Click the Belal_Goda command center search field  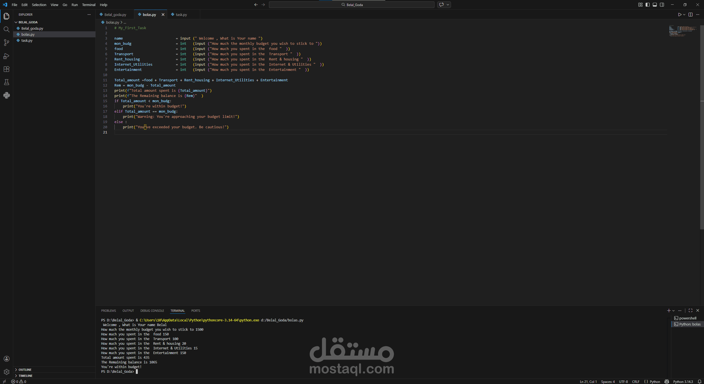[352, 5]
